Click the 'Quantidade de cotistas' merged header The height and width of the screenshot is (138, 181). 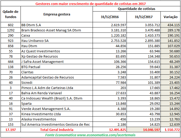point(137,9)
